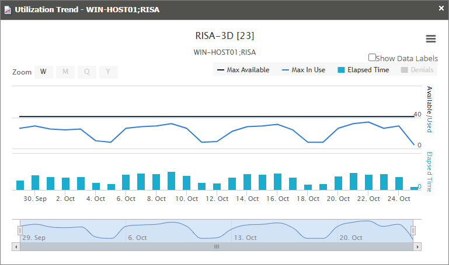449x265 pixels.
Task: Click the RISA-3D [23] chart title
Action: pyautogui.click(x=224, y=36)
